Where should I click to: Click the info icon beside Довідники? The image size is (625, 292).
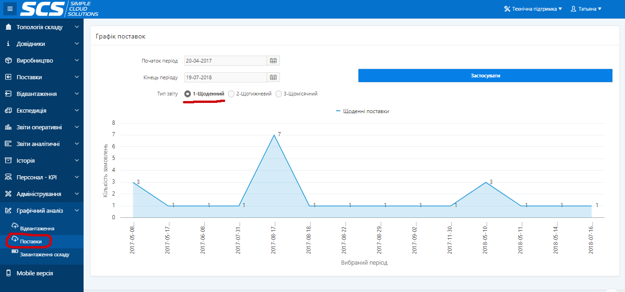[8, 44]
